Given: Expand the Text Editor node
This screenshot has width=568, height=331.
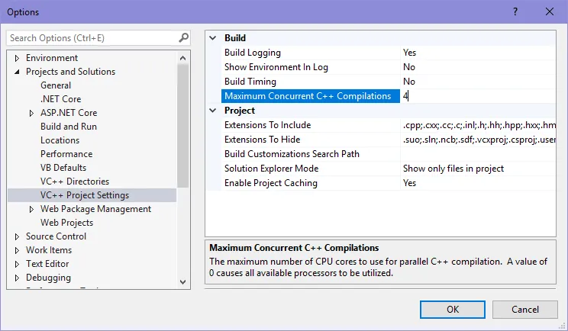Looking at the screenshot, I should pyautogui.click(x=17, y=264).
